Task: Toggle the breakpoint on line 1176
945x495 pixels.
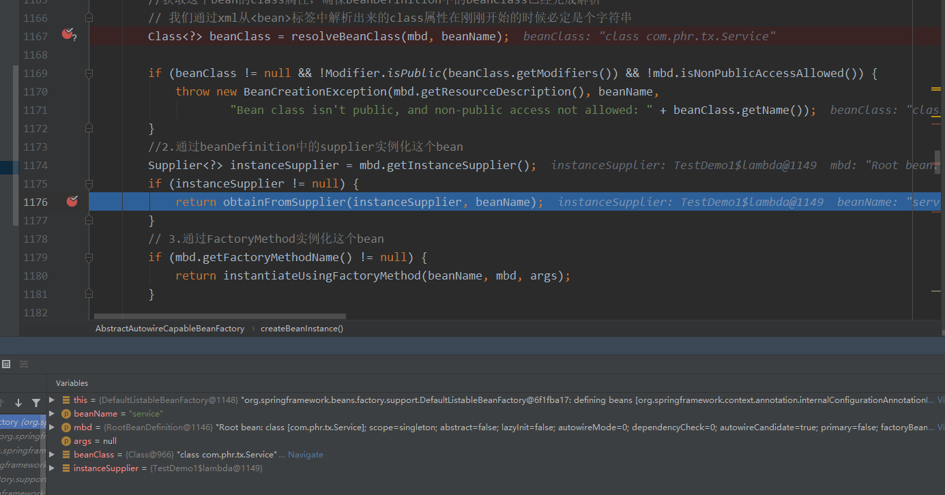Action: [x=72, y=201]
